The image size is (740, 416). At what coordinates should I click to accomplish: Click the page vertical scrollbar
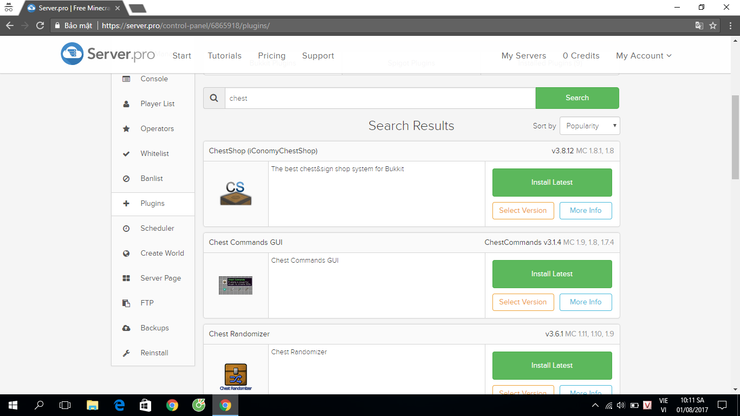735,138
